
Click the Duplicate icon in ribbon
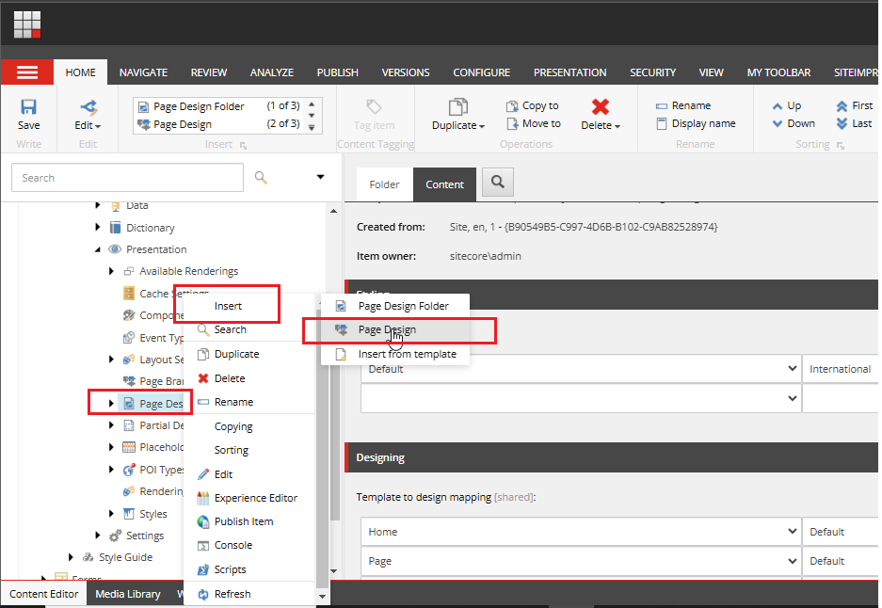457,107
